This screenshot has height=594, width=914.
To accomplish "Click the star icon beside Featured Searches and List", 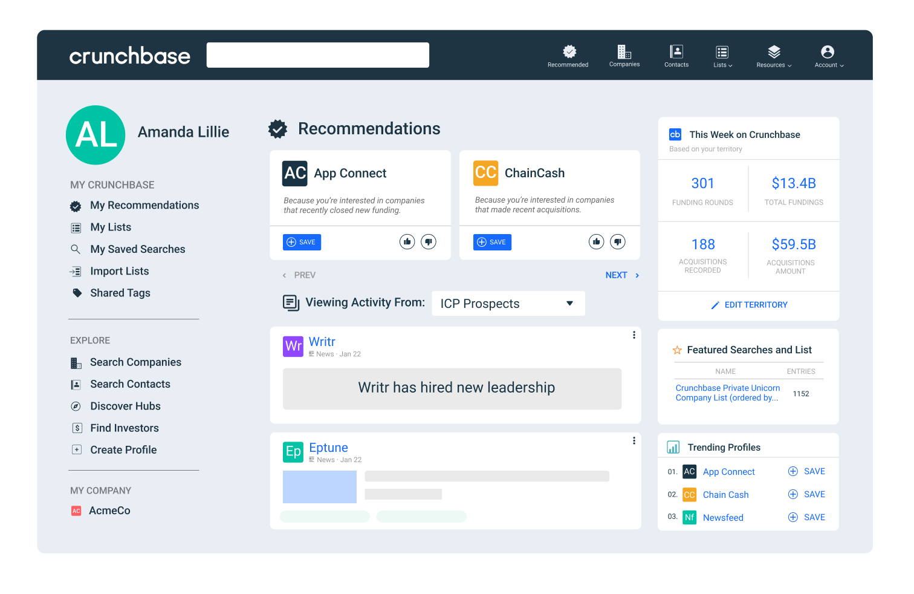I will click(x=677, y=350).
